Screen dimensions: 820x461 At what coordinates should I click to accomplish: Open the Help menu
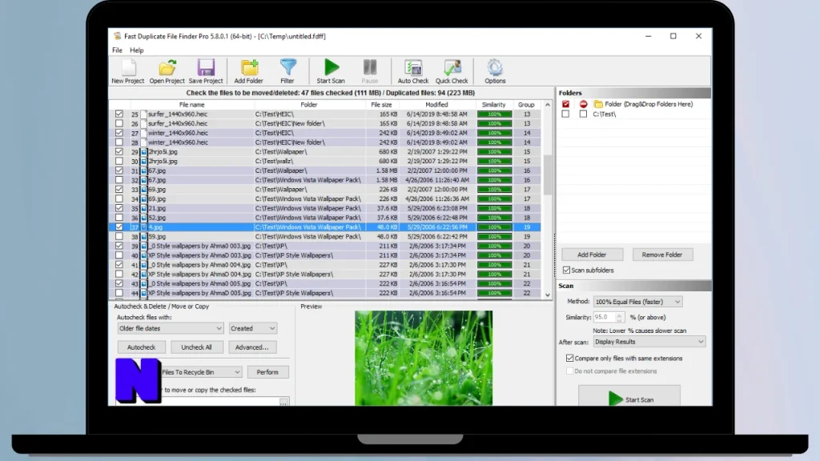pyautogui.click(x=136, y=50)
